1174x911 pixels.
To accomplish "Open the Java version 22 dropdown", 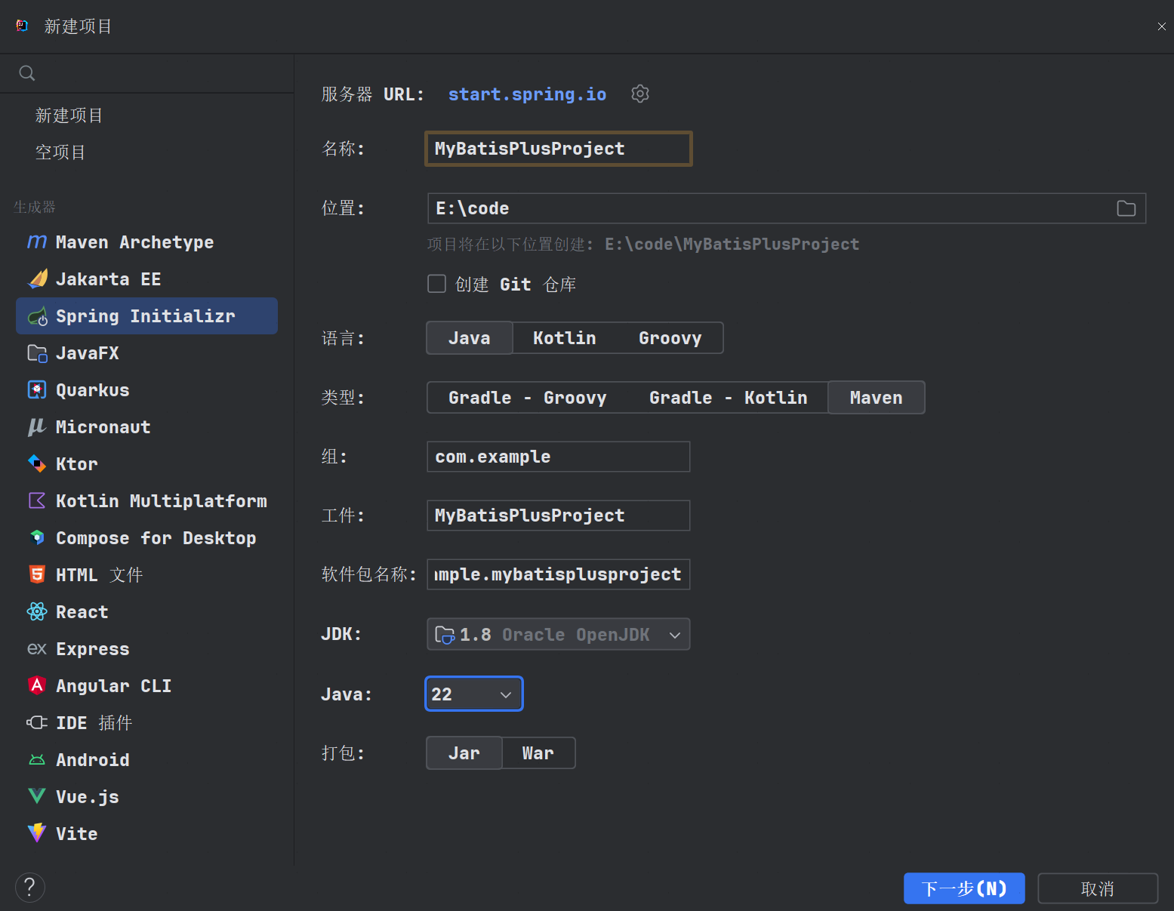I will [x=474, y=694].
